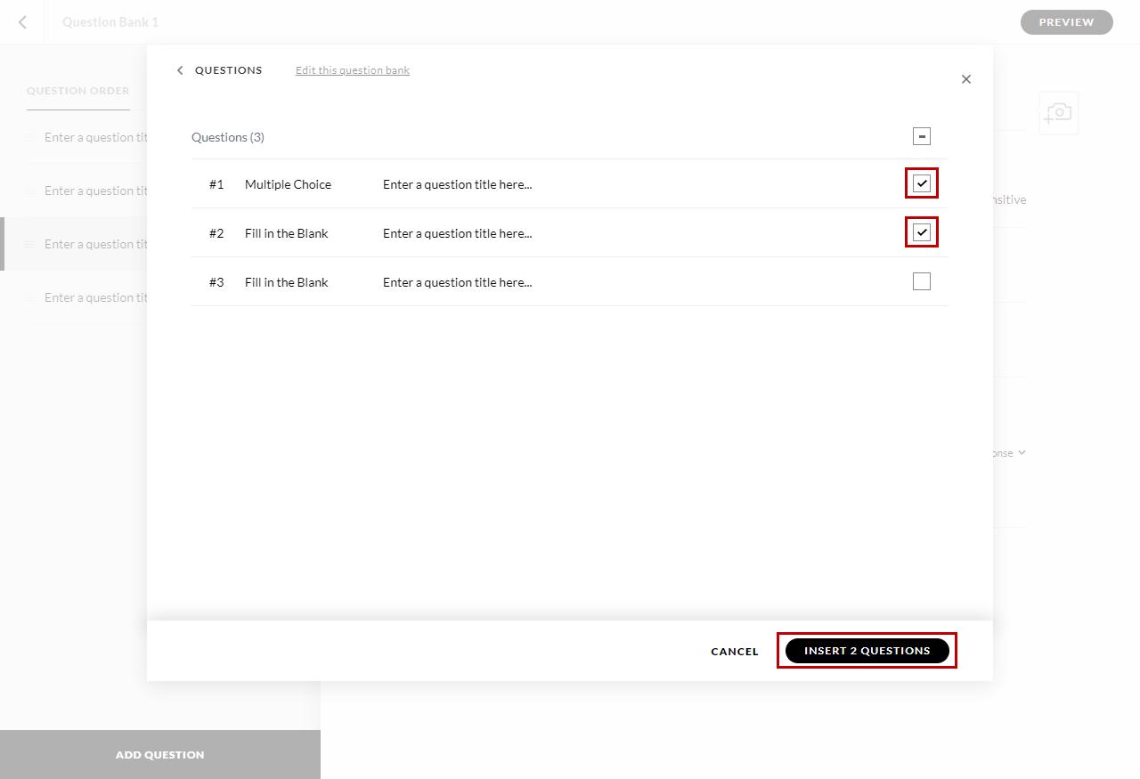This screenshot has height=779, width=1140.
Task: Click the chevron next to QUESTIONS header
Action: [x=180, y=70]
